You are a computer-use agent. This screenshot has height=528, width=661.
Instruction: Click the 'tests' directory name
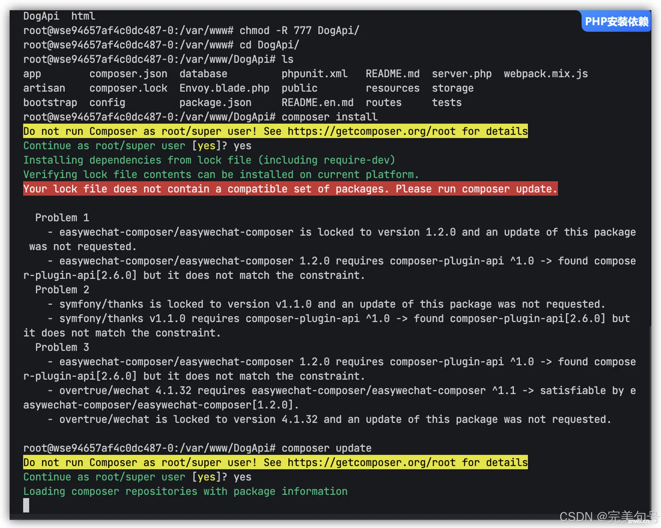447,103
